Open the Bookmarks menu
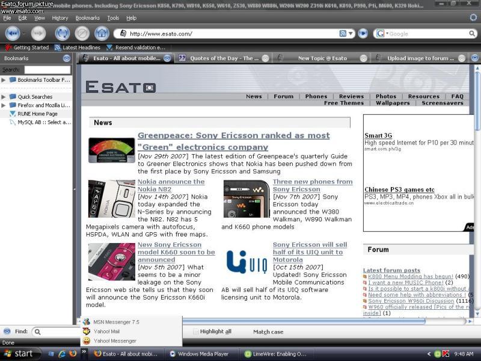481x361 pixels. pos(88,18)
